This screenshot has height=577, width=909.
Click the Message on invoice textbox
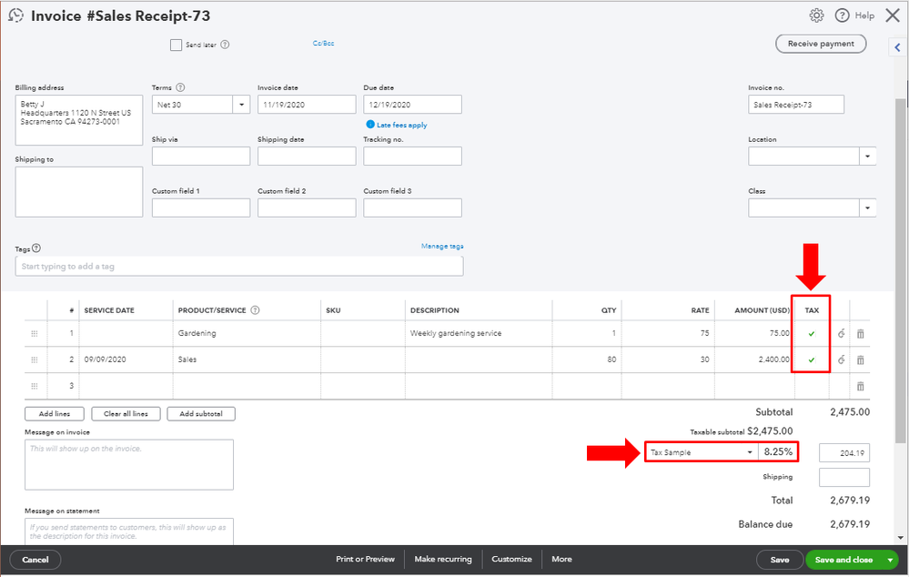coord(128,464)
